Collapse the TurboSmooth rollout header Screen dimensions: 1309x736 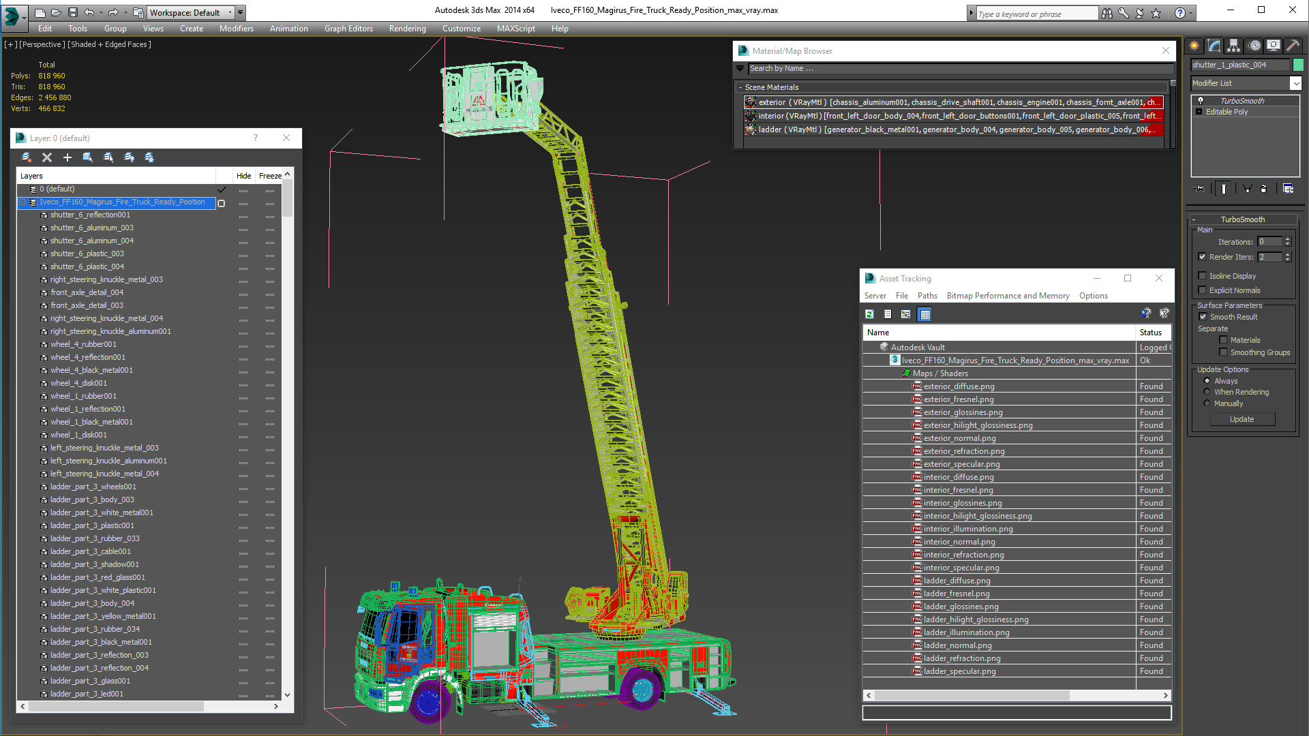click(x=1243, y=219)
